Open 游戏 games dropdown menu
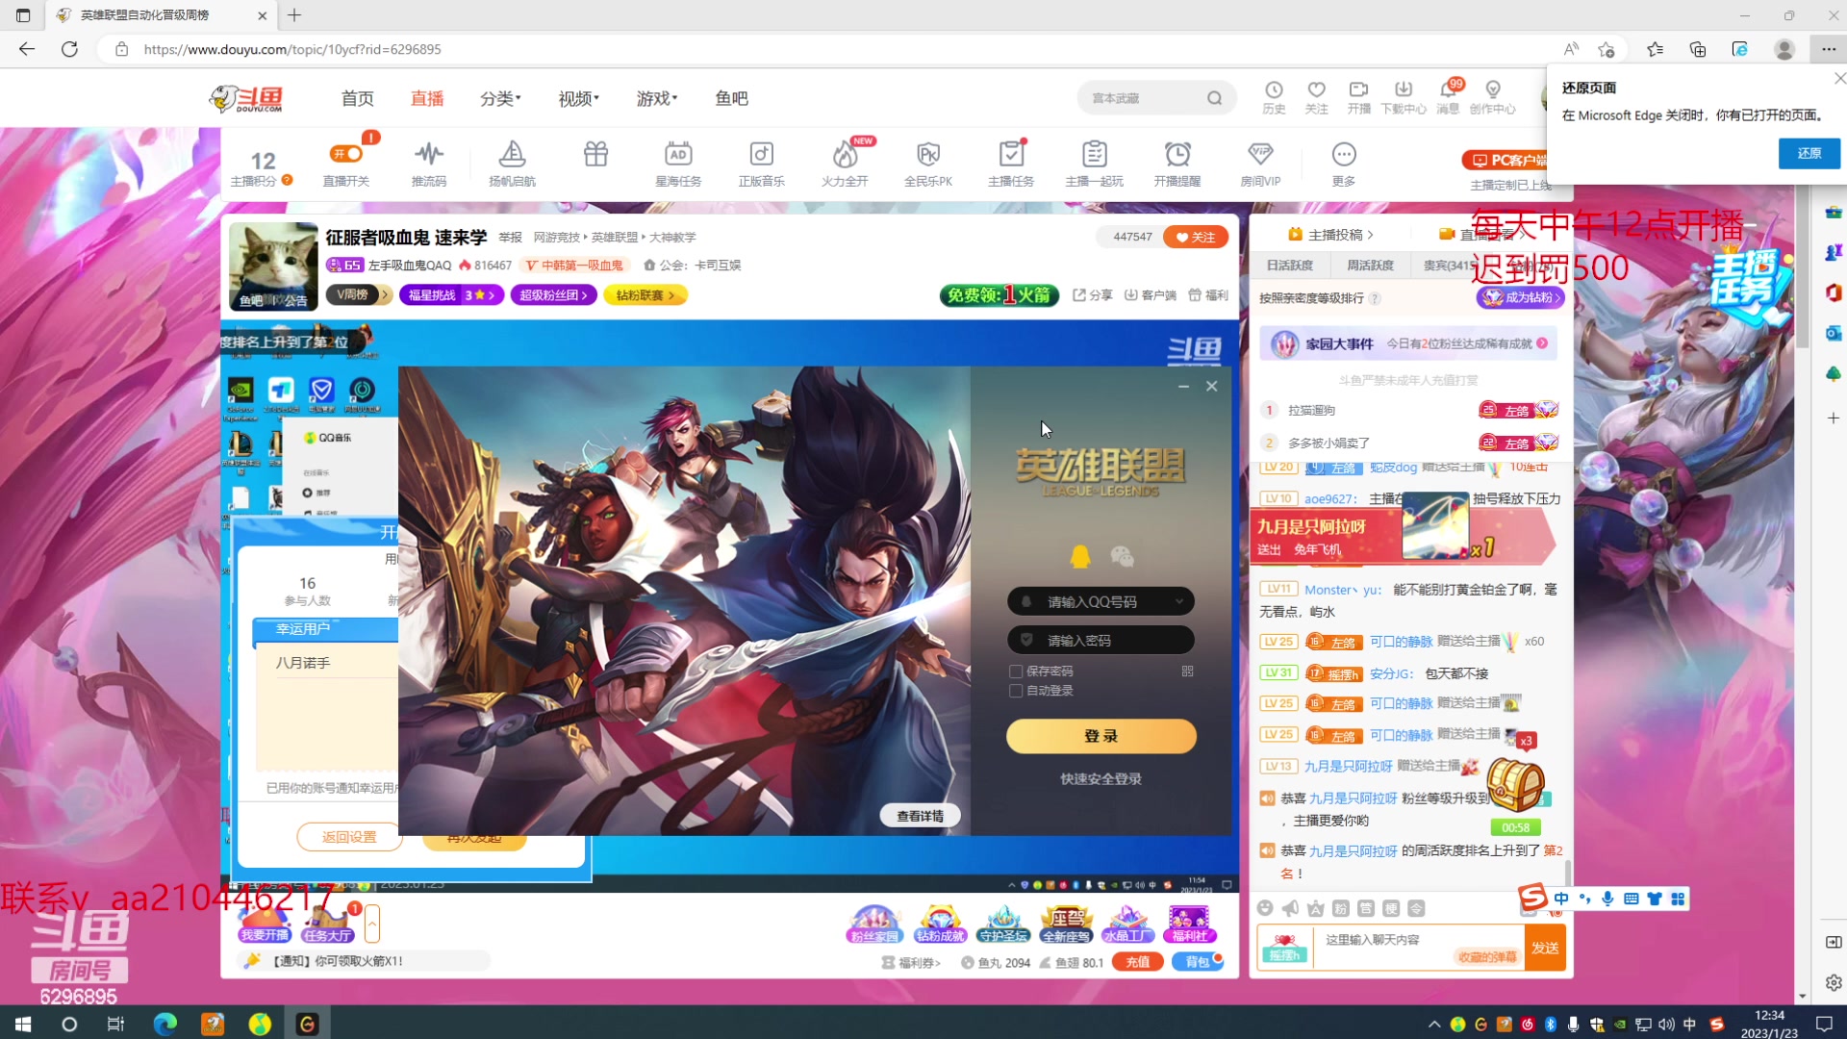Viewport: 1847px width, 1039px height. 657,98
